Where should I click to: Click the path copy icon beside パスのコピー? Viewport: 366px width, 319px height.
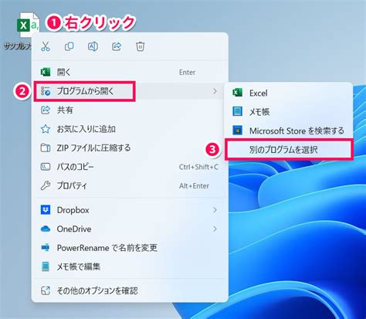[46, 167]
